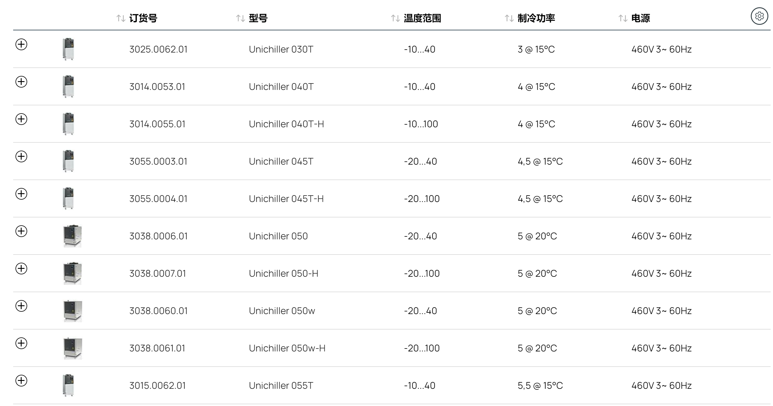Click -20...40 temperature range of Unichiller 045T
This screenshot has height=406, width=773.
coord(421,161)
